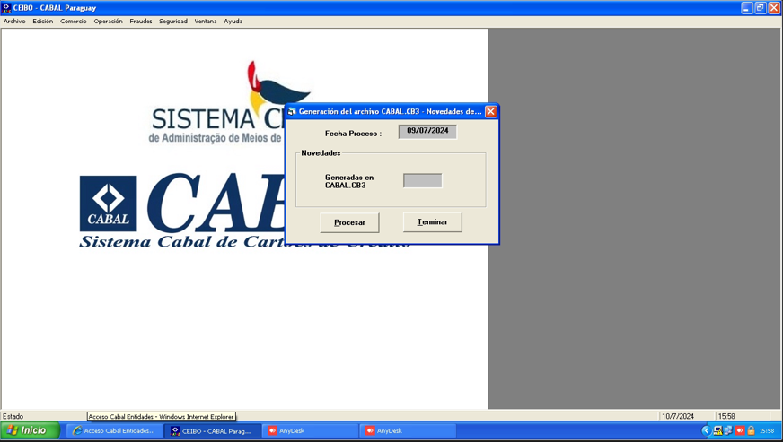The height and width of the screenshot is (442, 783).
Task: Open the Operación menu
Action: coord(108,22)
